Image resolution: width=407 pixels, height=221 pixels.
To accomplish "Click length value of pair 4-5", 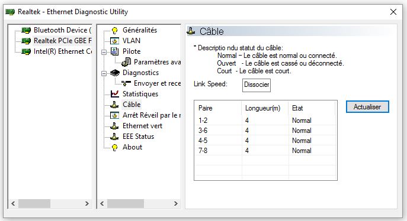I will pos(247,141).
